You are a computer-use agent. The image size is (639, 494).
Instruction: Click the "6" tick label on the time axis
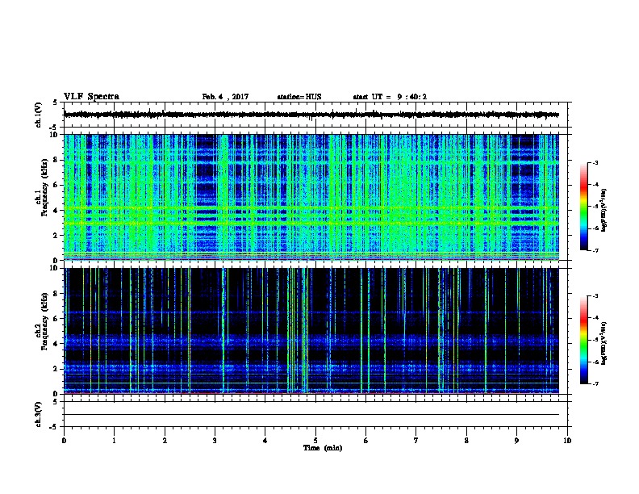[x=366, y=441]
